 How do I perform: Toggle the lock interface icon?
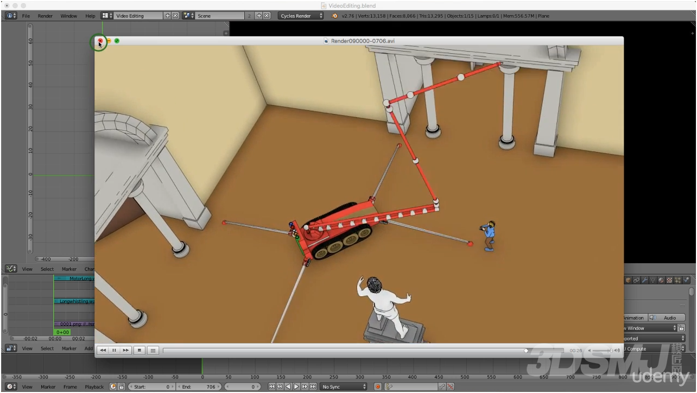tap(681, 328)
